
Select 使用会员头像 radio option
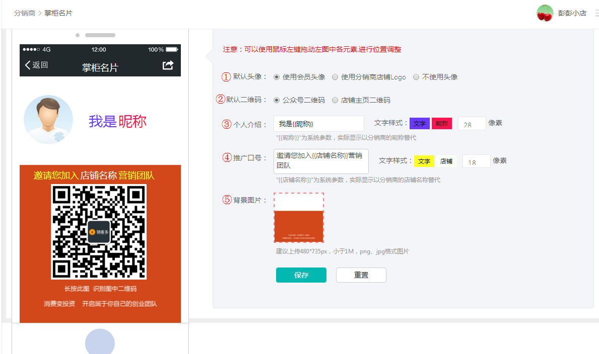pyautogui.click(x=277, y=77)
